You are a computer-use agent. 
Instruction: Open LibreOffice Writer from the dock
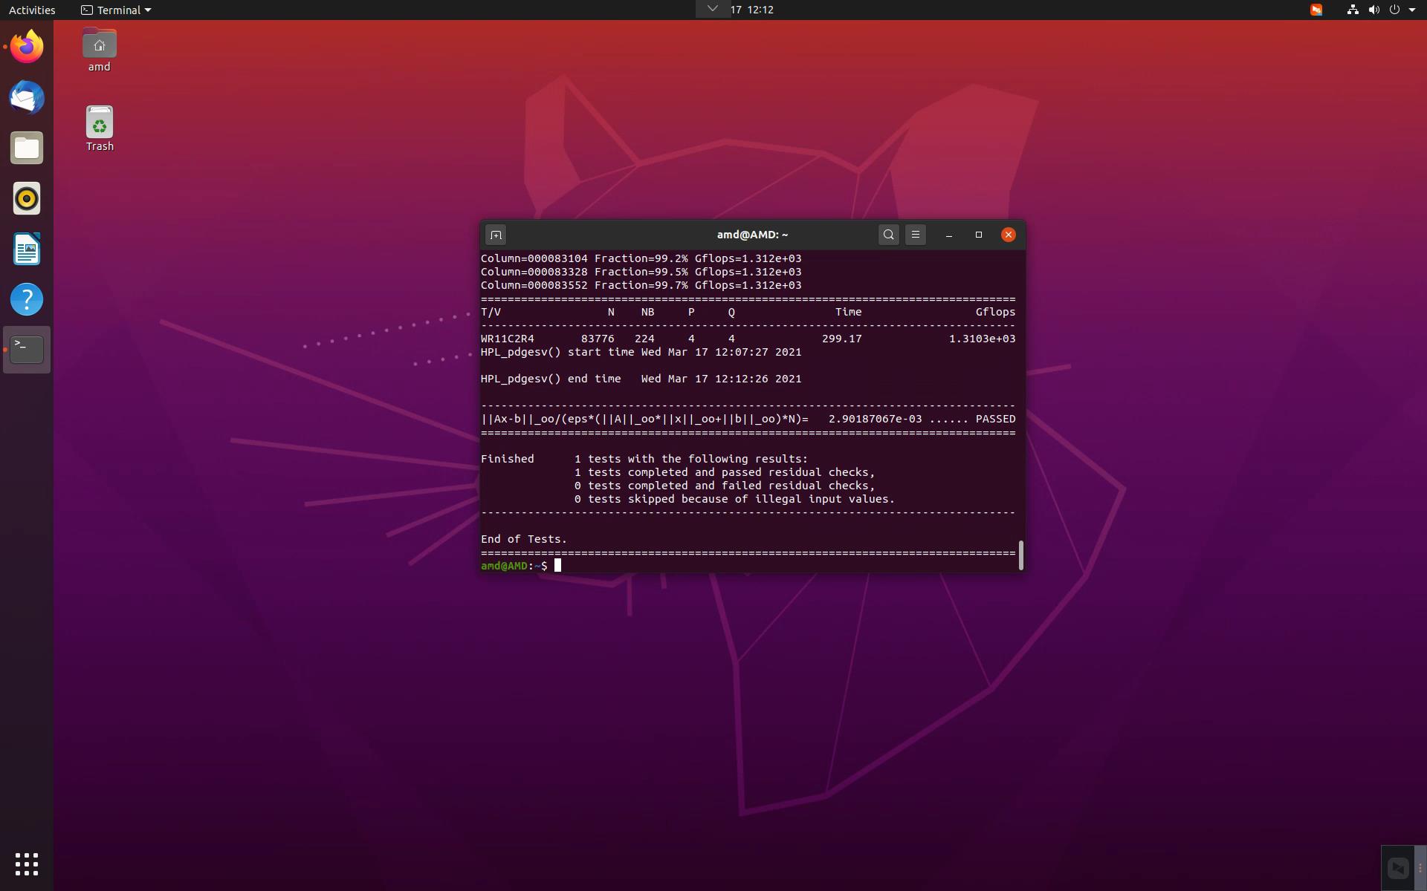(27, 249)
